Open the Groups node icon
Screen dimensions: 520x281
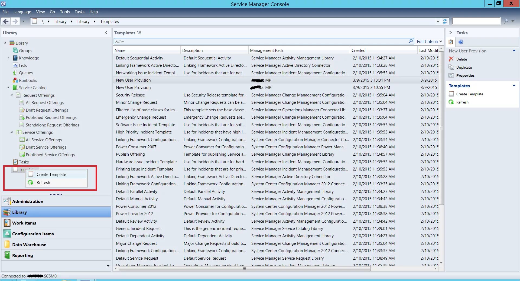(x=15, y=51)
